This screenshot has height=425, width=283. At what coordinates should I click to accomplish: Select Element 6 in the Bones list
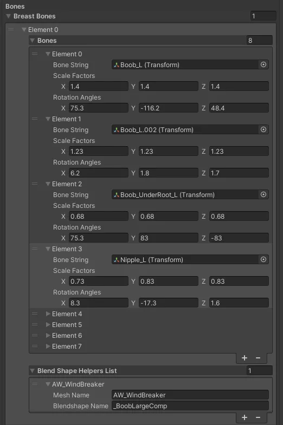pos(67,336)
